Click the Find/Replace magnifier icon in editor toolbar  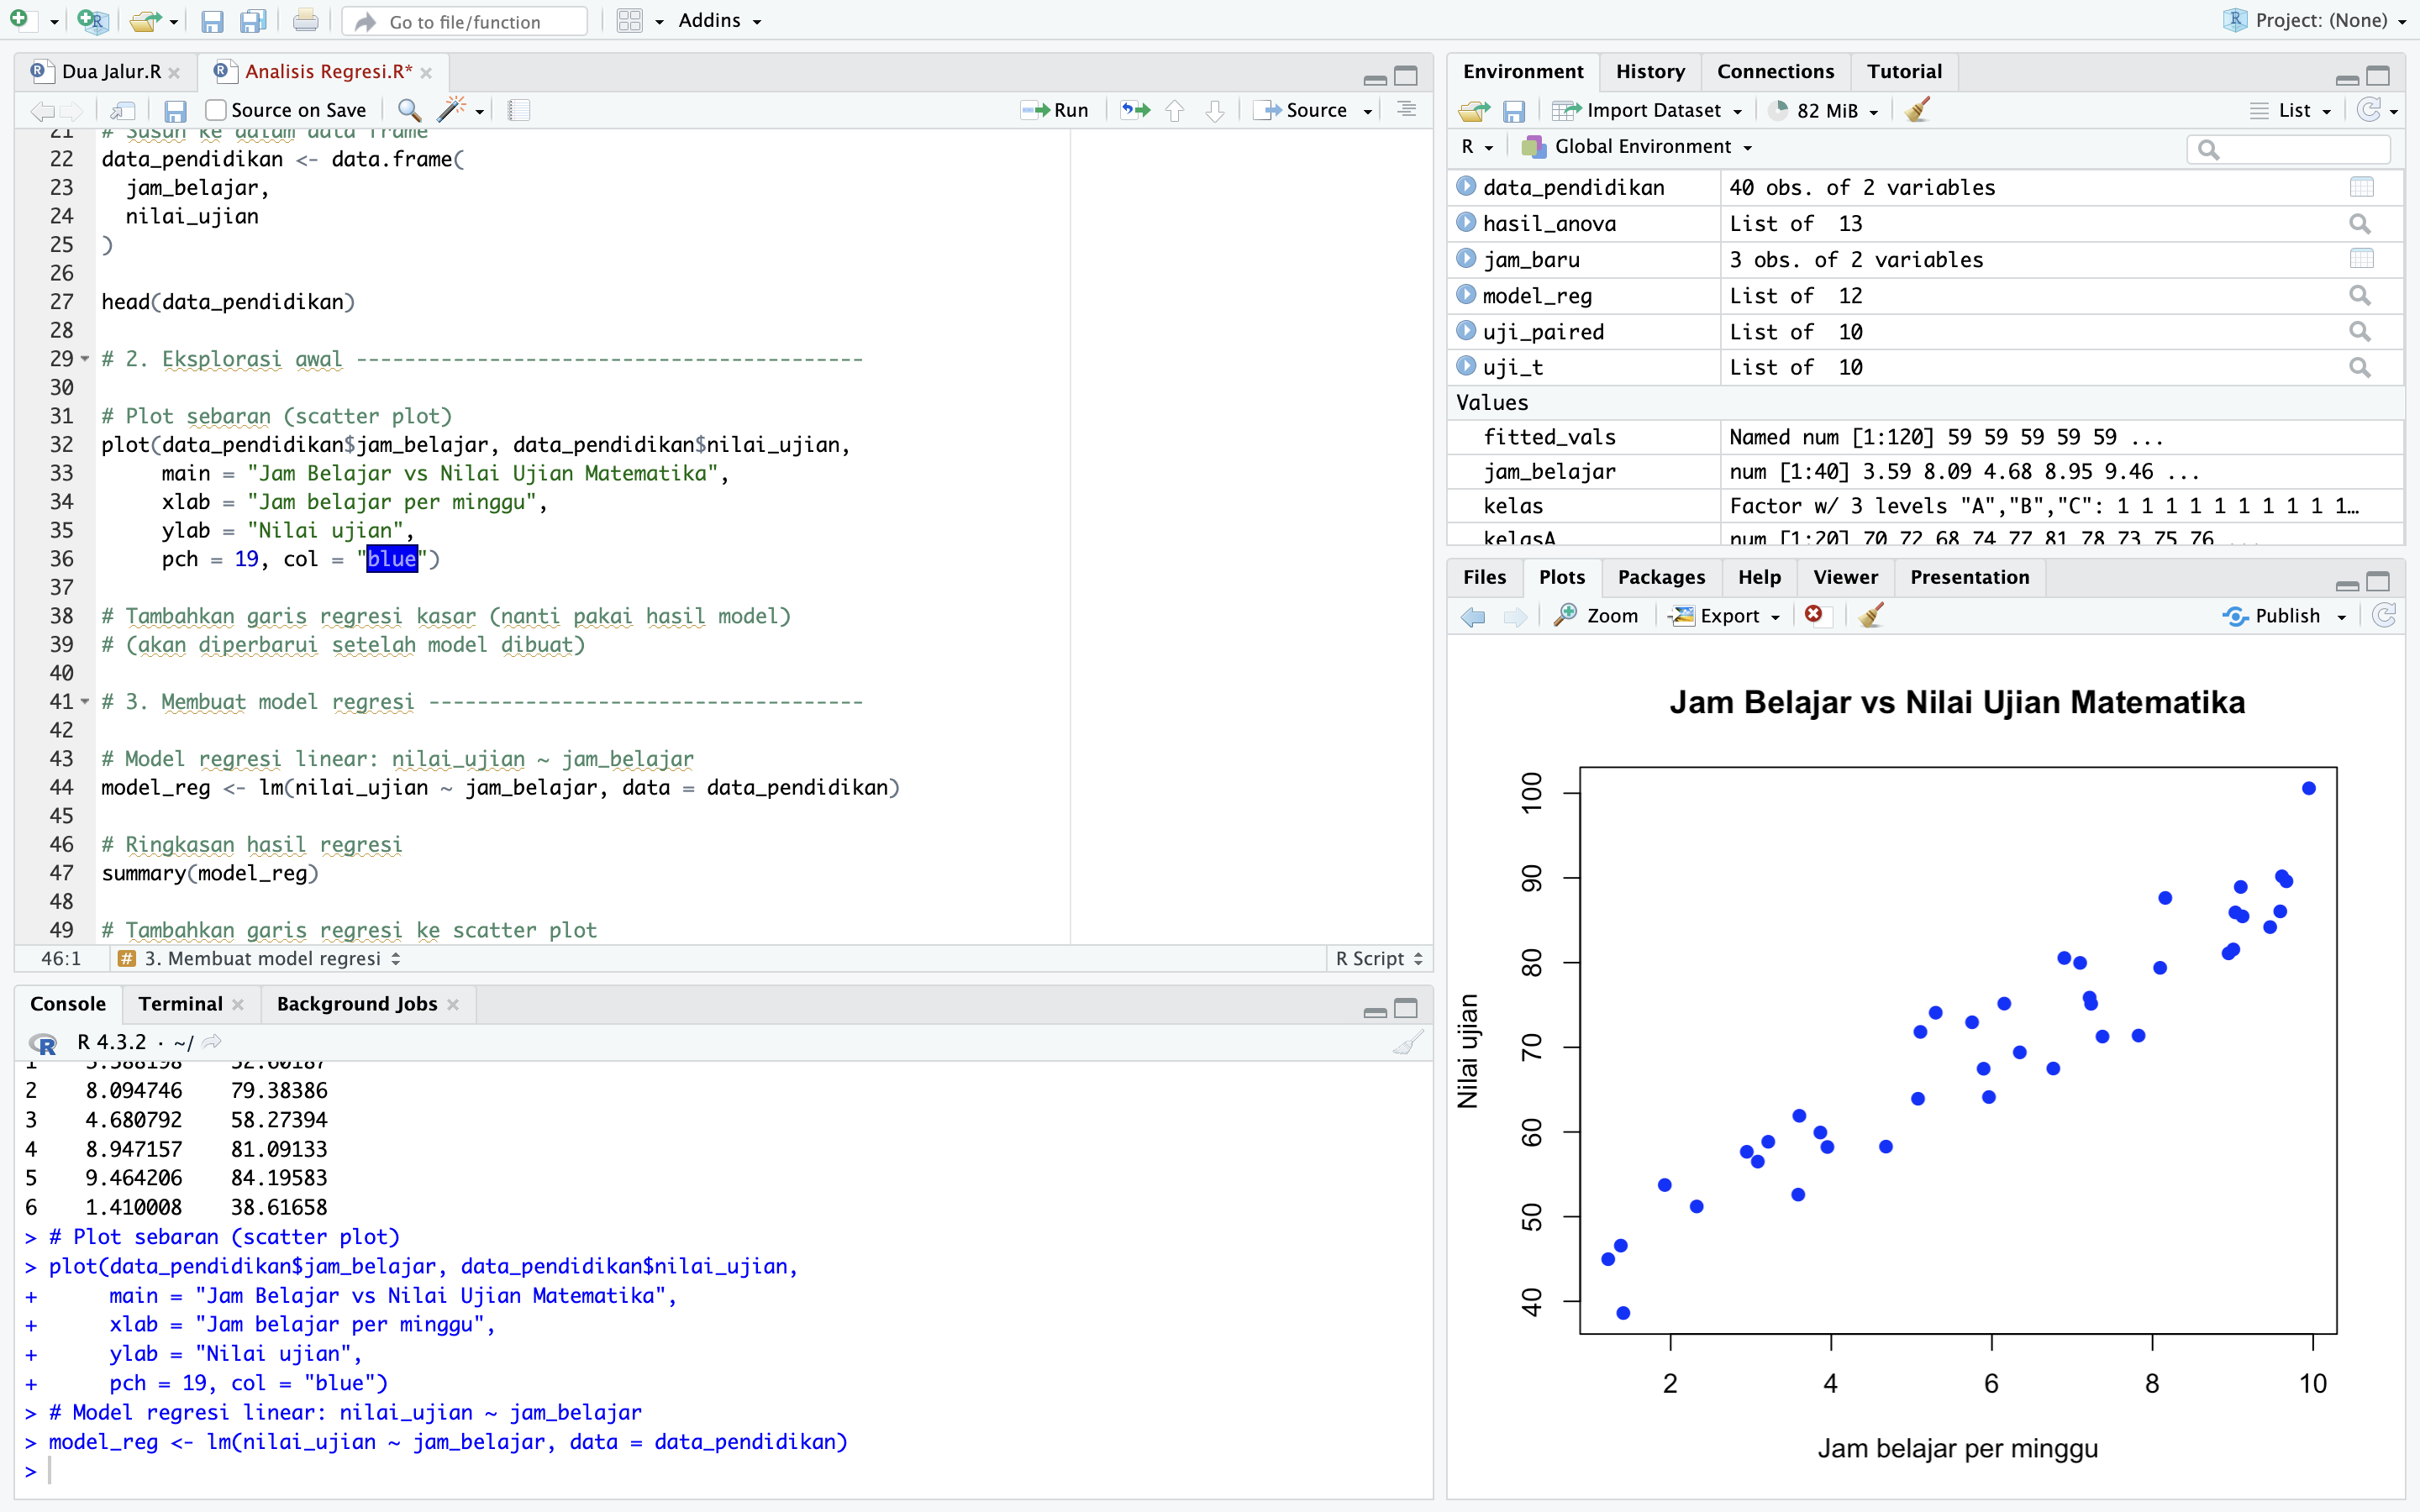408,110
